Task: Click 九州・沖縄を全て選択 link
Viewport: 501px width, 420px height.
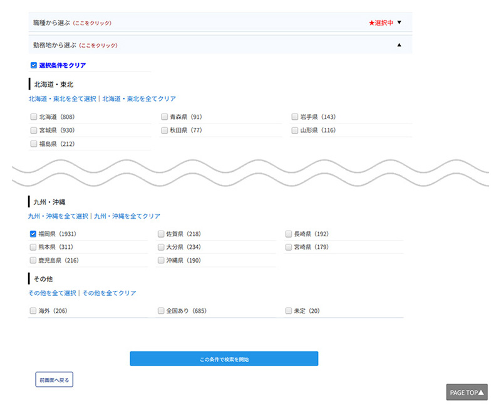Action: 58,216
